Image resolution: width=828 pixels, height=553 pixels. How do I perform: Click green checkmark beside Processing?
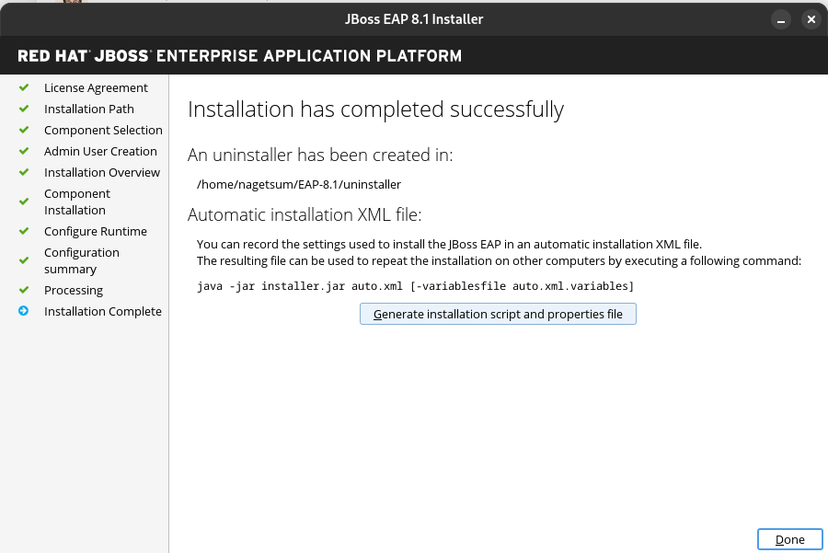[x=24, y=290]
